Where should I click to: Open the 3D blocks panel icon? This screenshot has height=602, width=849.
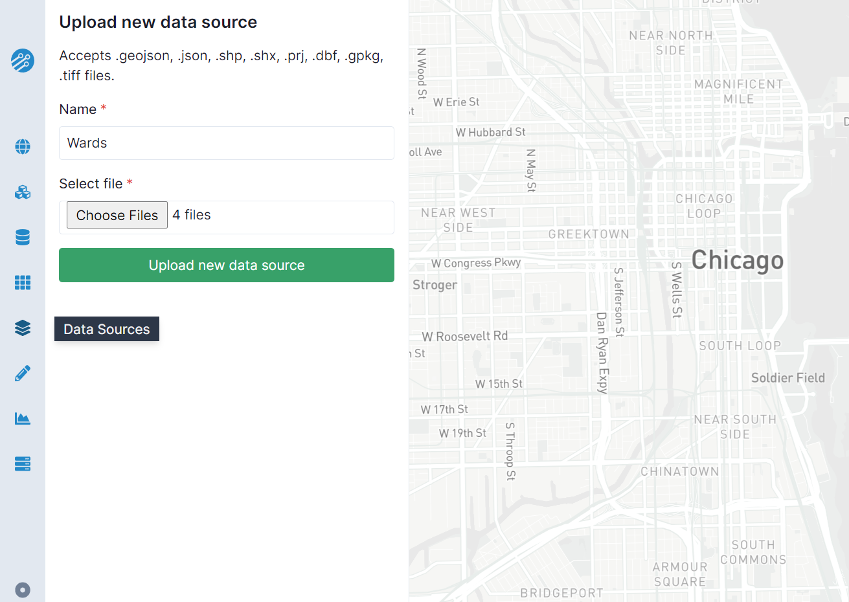pyautogui.click(x=22, y=192)
